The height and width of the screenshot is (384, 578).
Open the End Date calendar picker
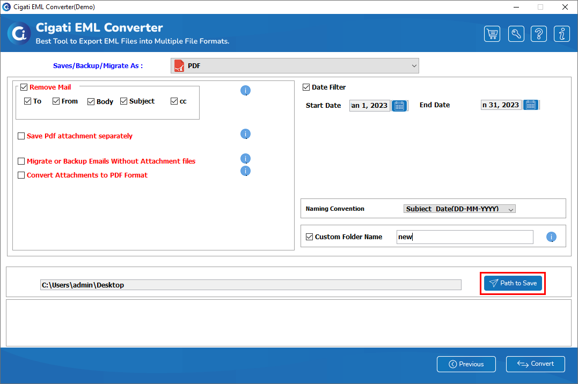point(531,105)
